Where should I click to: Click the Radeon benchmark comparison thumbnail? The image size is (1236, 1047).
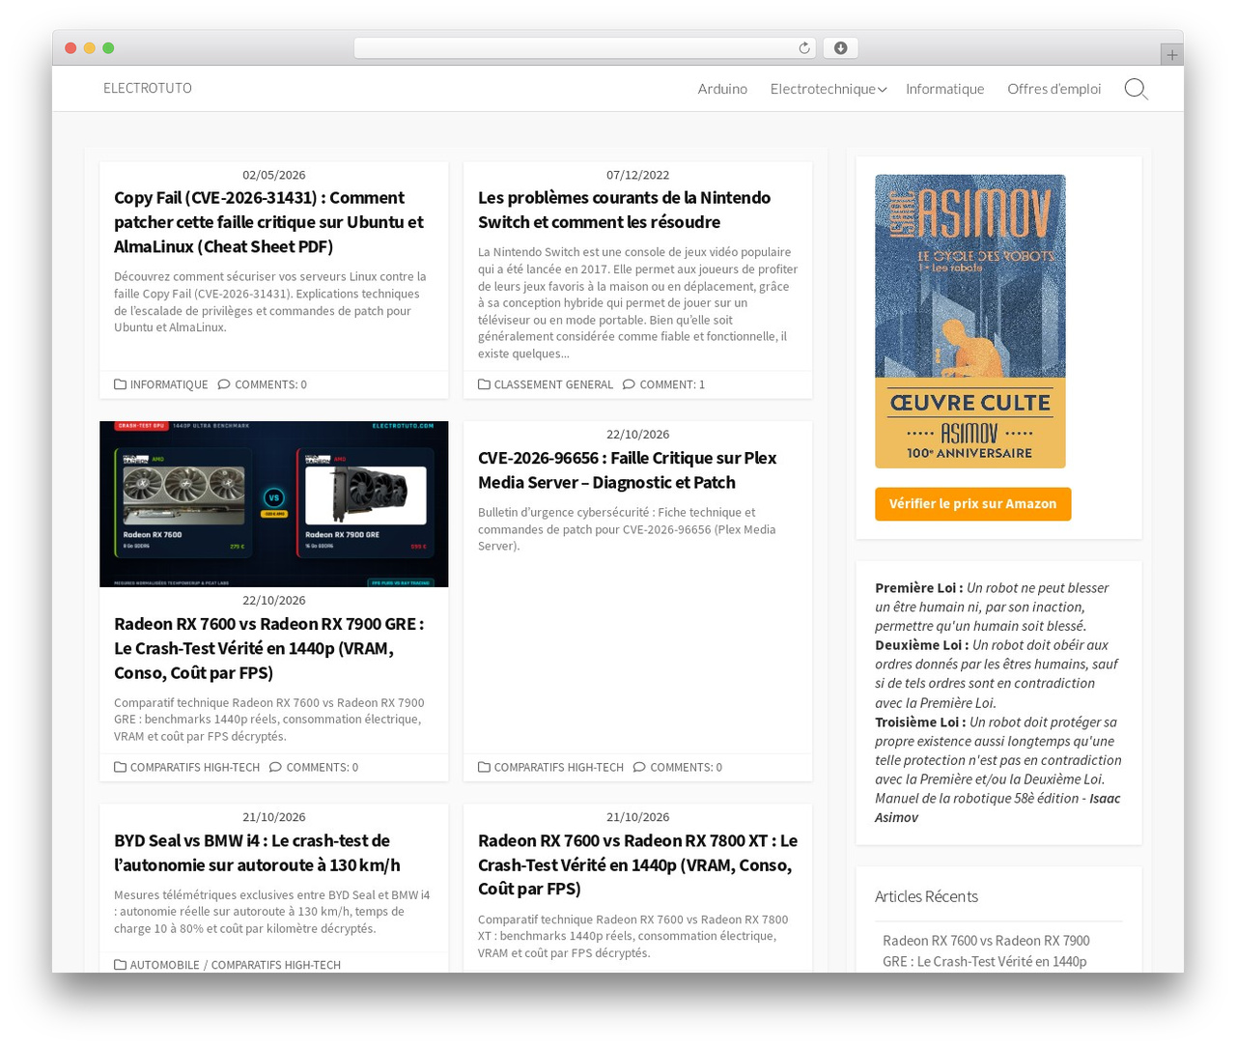[273, 504]
